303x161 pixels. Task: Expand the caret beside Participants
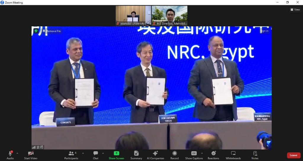coord(83,154)
